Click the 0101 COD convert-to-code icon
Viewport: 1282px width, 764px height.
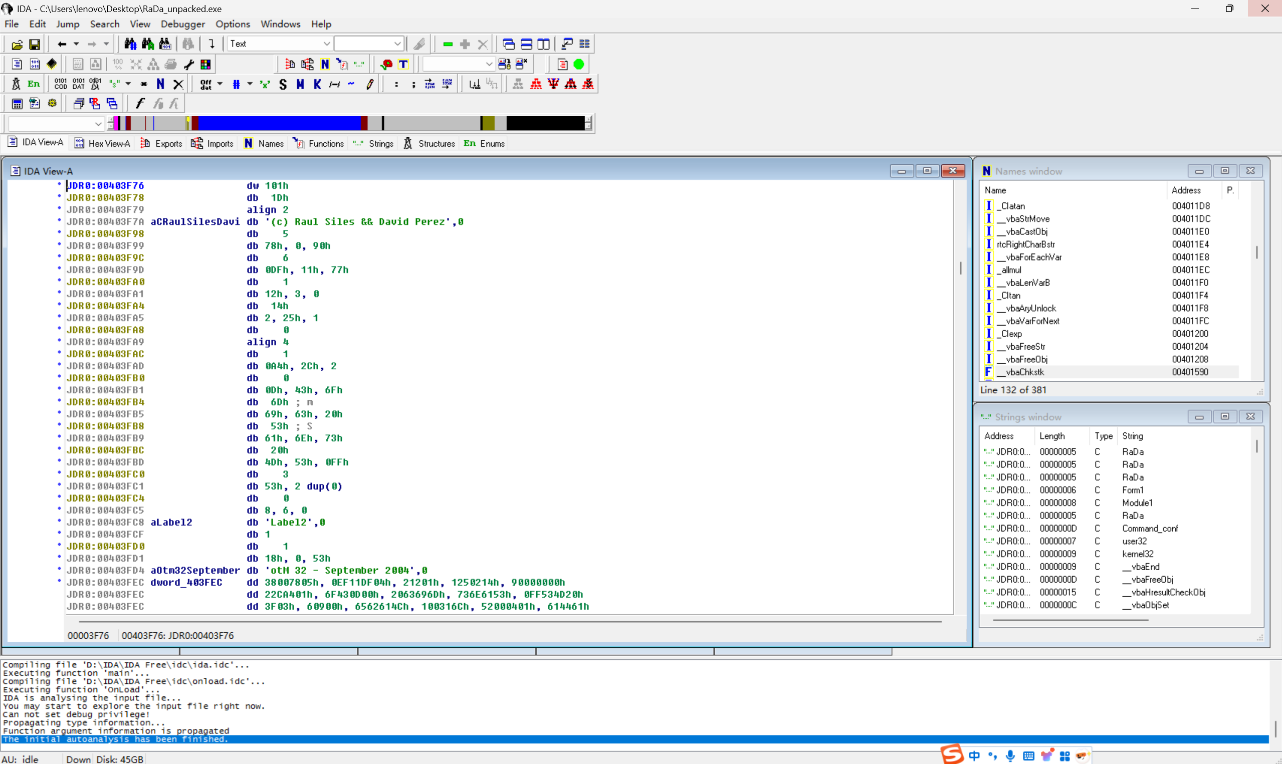tap(60, 84)
